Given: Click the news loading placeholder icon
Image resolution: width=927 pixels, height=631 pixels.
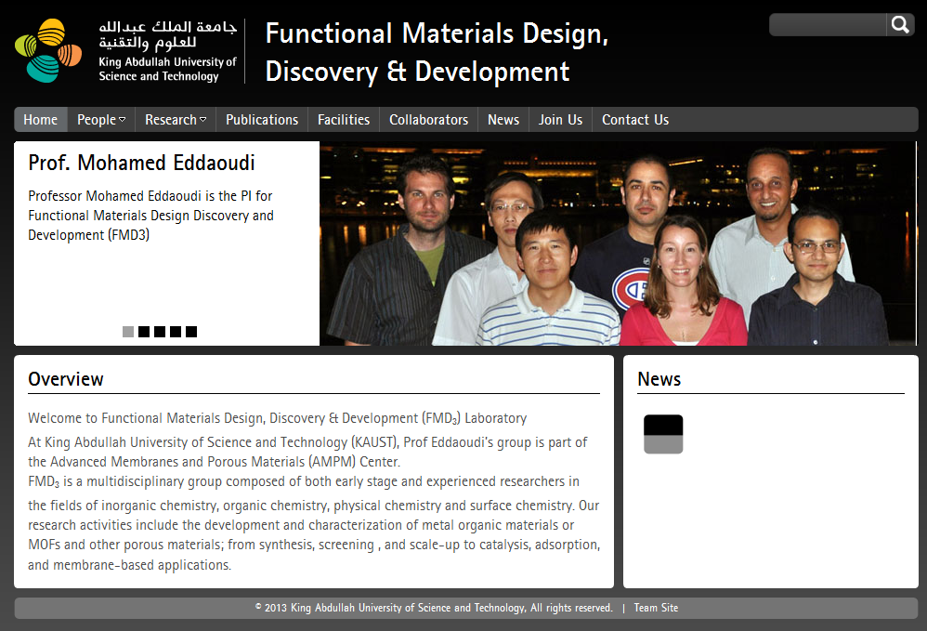Looking at the screenshot, I should pos(663,434).
